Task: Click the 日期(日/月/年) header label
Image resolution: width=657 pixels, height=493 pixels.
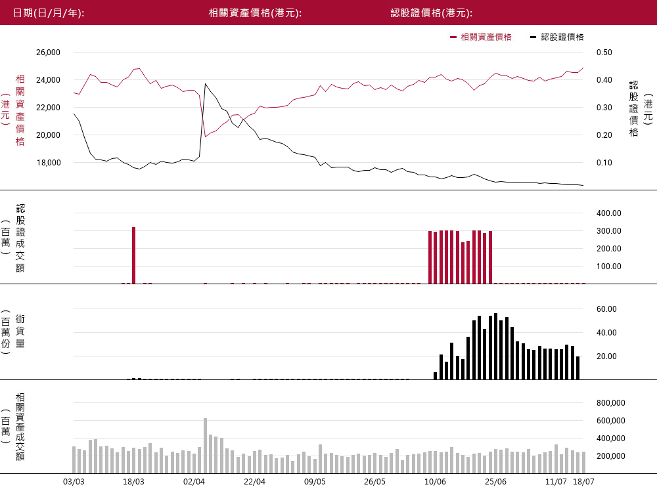Action: [49, 13]
